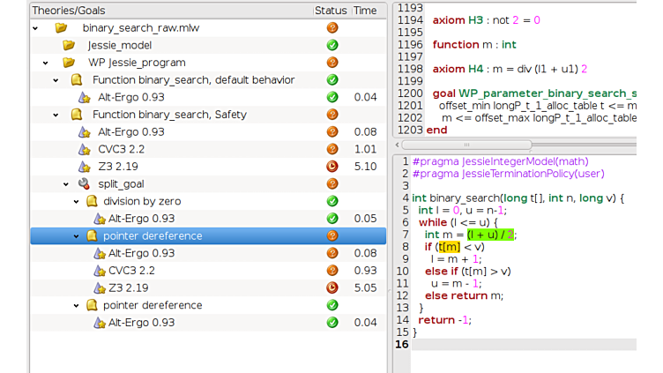Select Function binary_search, default behavior row
This screenshot has width=663, height=373.
coord(193,80)
